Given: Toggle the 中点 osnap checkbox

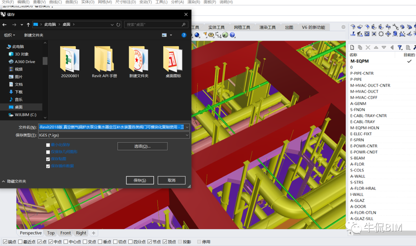Looking at the screenshot, I should click(x=51, y=242).
